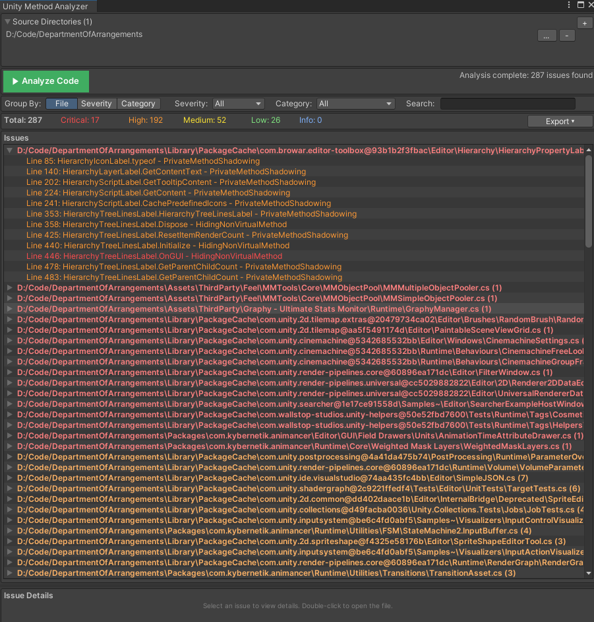The width and height of the screenshot is (594, 622).
Task: Remove selected directory using the minus icon
Action: tap(567, 35)
